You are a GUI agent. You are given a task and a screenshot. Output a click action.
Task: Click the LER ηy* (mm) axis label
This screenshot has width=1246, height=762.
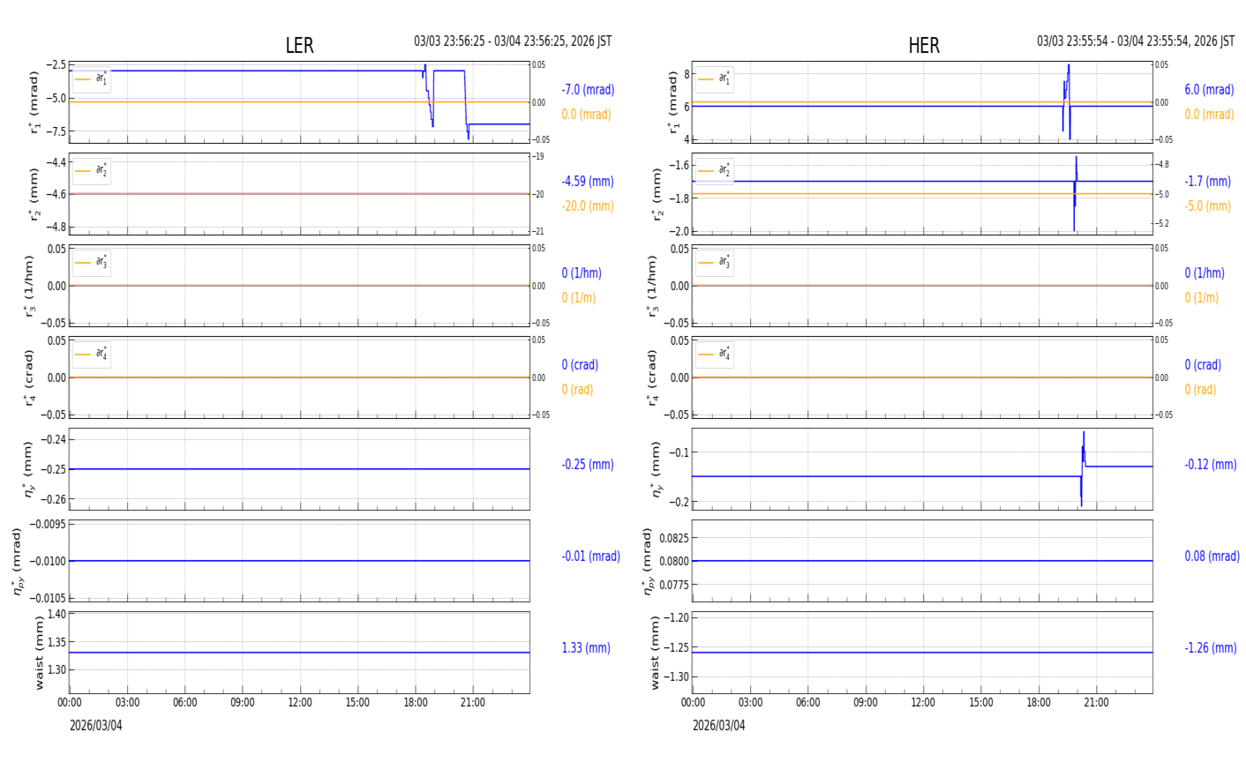click(x=29, y=469)
